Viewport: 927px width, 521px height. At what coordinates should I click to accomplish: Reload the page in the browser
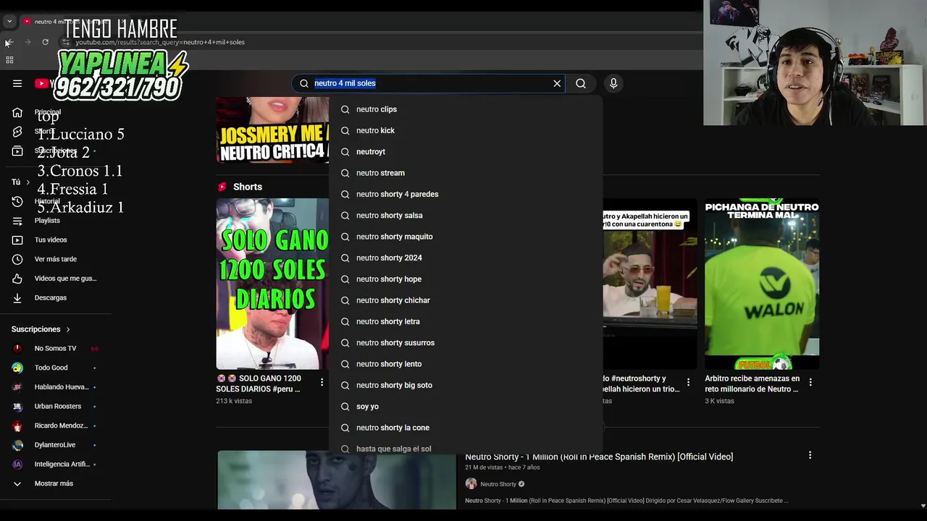pos(45,42)
